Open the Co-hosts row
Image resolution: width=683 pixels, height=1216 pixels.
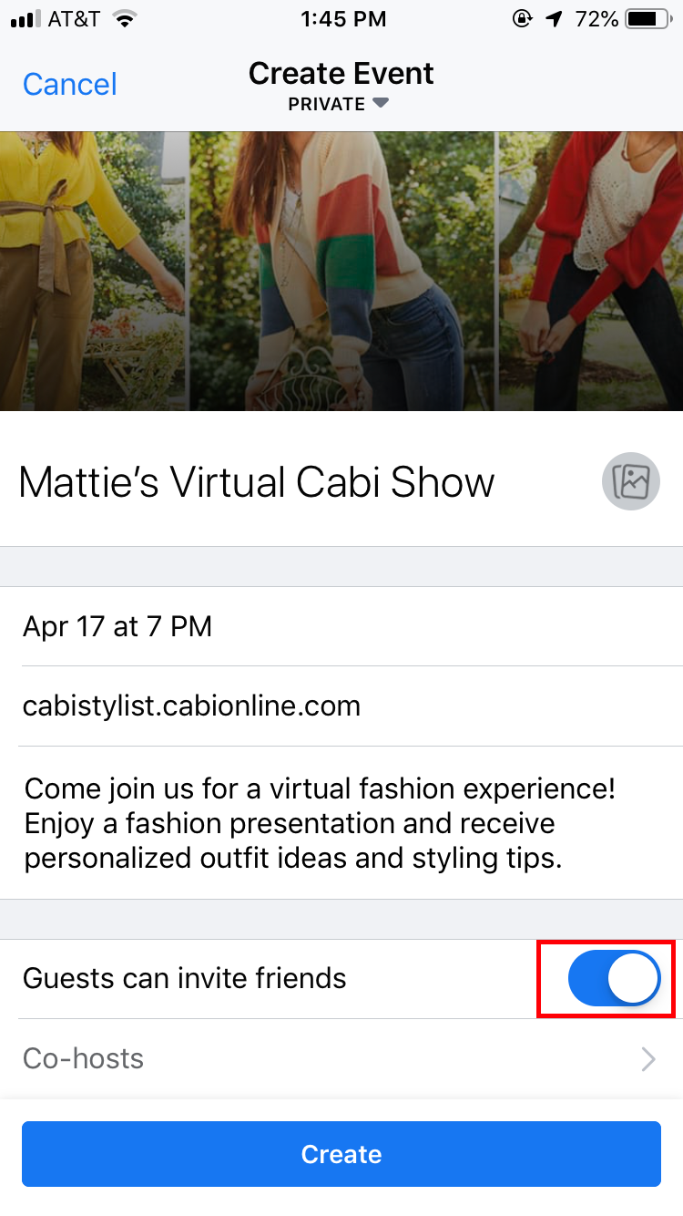(341, 1058)
